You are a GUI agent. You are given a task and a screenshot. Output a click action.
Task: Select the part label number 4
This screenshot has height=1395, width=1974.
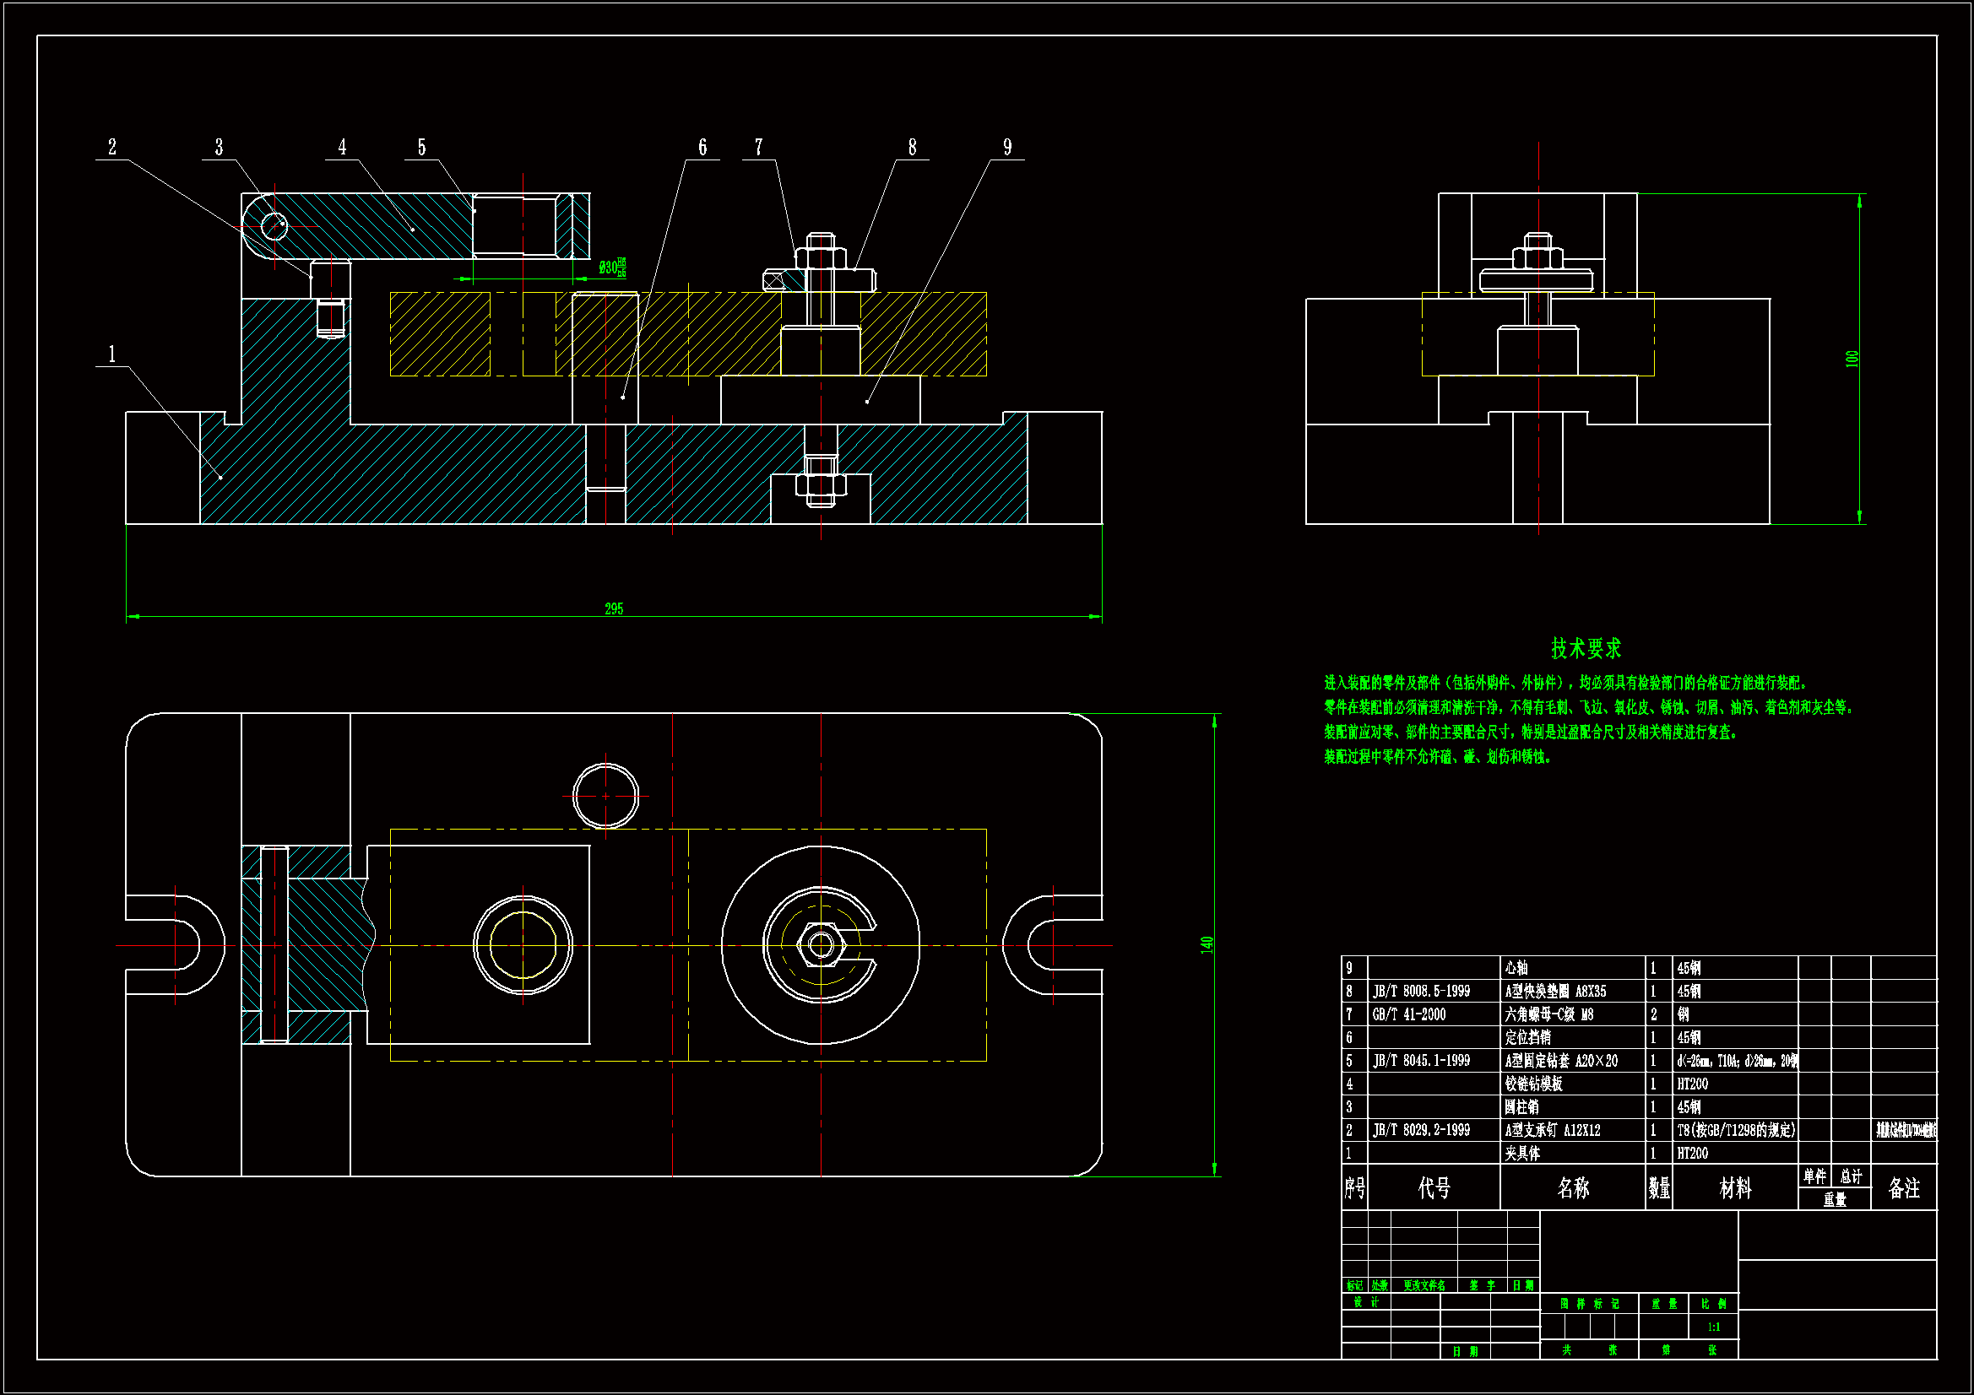[x=342, y=147]
